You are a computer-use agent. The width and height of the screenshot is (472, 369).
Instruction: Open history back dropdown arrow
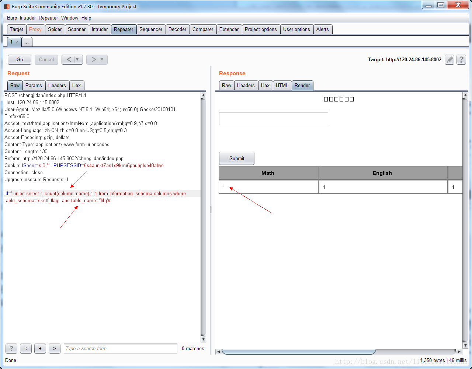click(77, 59)
